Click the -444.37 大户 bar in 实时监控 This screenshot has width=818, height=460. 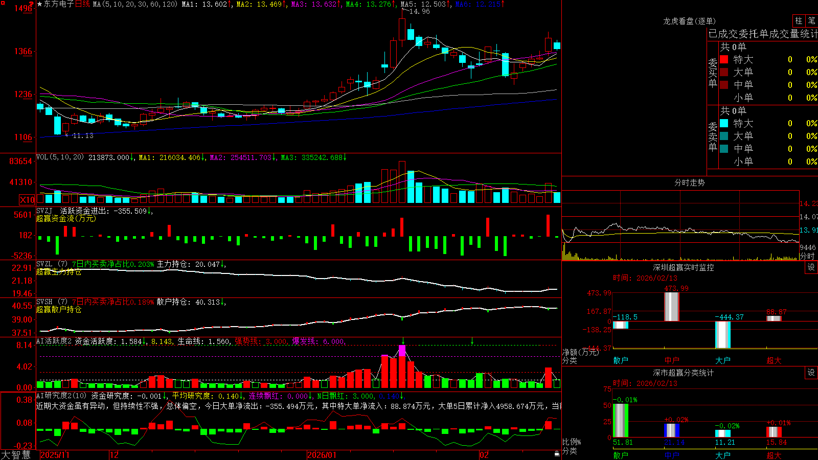click(722, 335)
